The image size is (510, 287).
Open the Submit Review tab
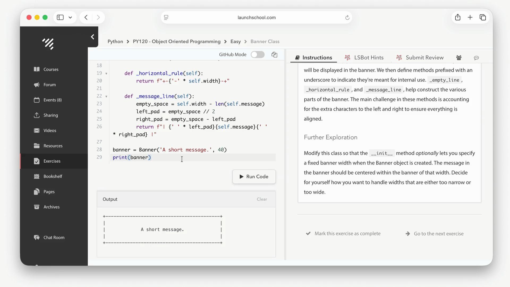coord(424,57)
